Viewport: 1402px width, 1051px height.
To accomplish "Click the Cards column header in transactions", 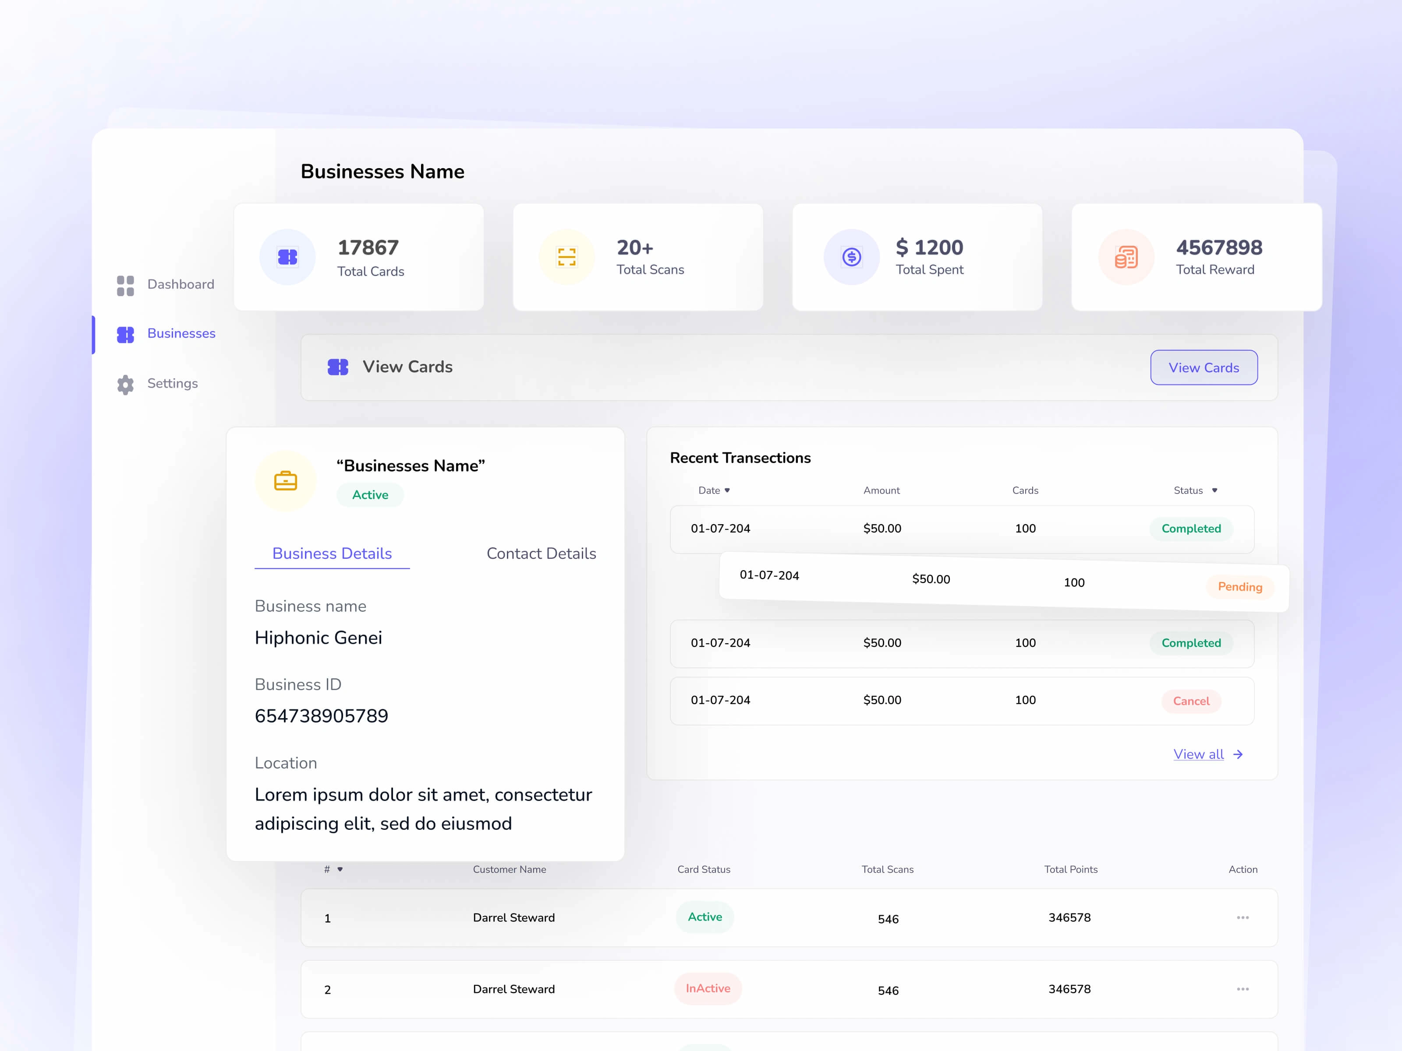I will point(1025,490).
